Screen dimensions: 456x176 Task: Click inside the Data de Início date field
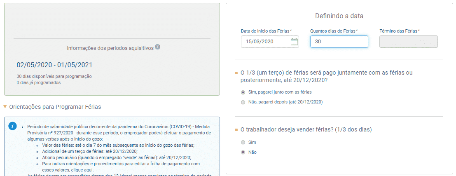[x=264, y=42]
